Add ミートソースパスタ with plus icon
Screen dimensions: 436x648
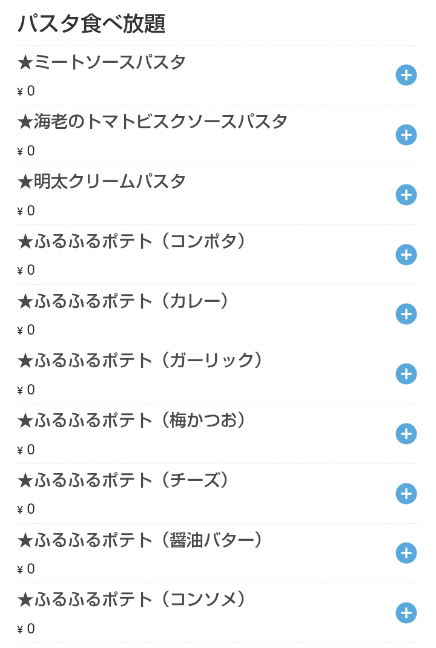point(406,75)
